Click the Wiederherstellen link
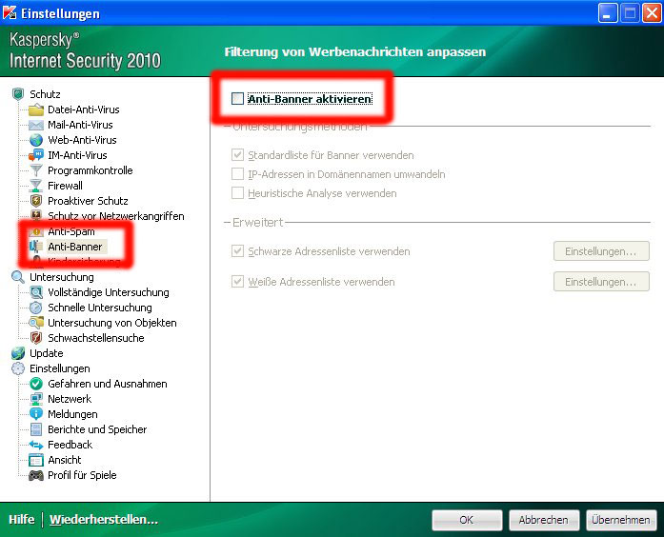 click(103, 520)
